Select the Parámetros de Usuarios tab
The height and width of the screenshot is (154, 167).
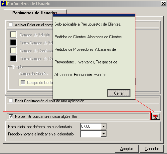tap(35, 13)
